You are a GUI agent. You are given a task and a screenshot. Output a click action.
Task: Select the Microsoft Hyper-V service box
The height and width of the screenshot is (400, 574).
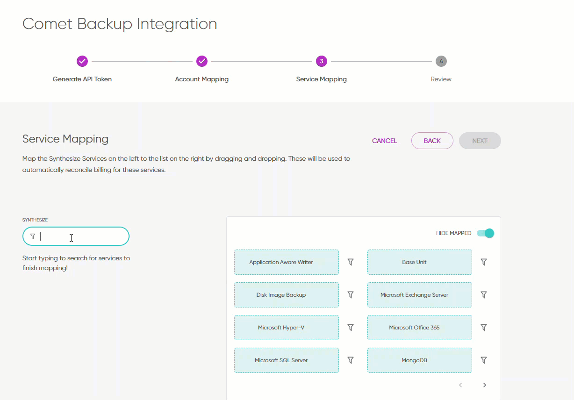tap(287, 328)
